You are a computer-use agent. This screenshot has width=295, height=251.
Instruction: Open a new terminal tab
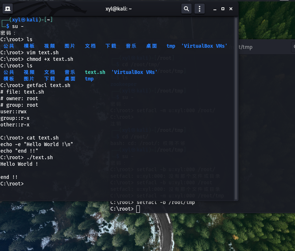pos(8,8)
